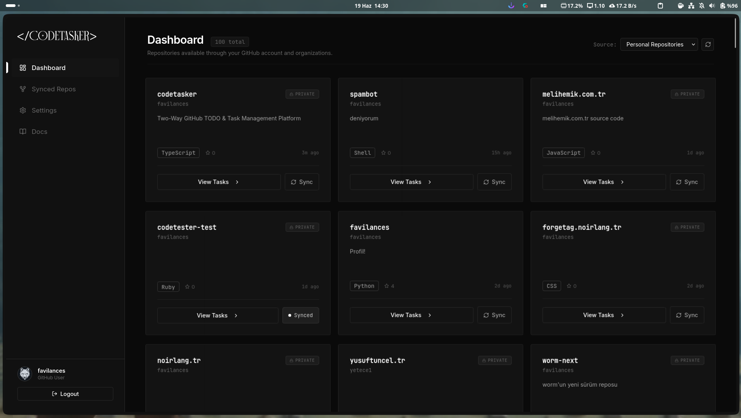
Task: View Tasks for spambot repo
Action: (411, 182)
